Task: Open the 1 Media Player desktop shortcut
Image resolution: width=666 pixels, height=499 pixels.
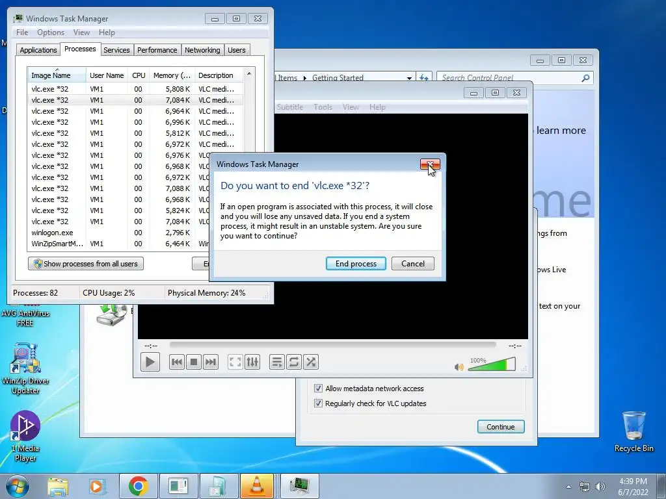Action: pos(25,436)
